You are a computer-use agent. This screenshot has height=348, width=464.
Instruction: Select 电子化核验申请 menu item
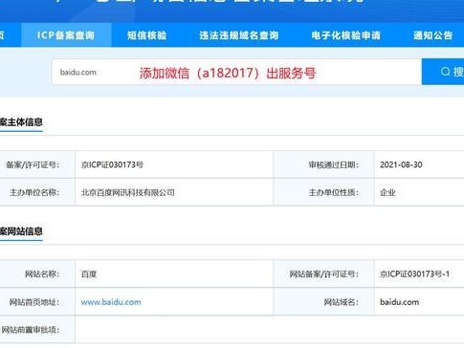coord(346,35)
